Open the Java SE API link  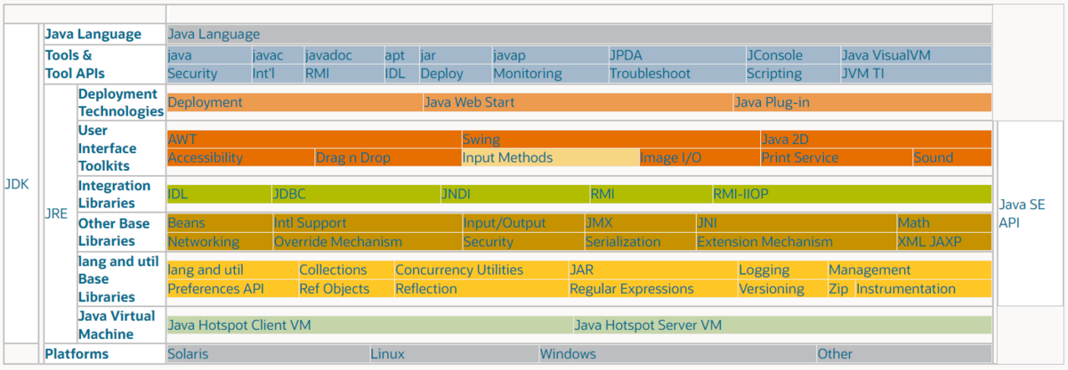point(1022,213)
